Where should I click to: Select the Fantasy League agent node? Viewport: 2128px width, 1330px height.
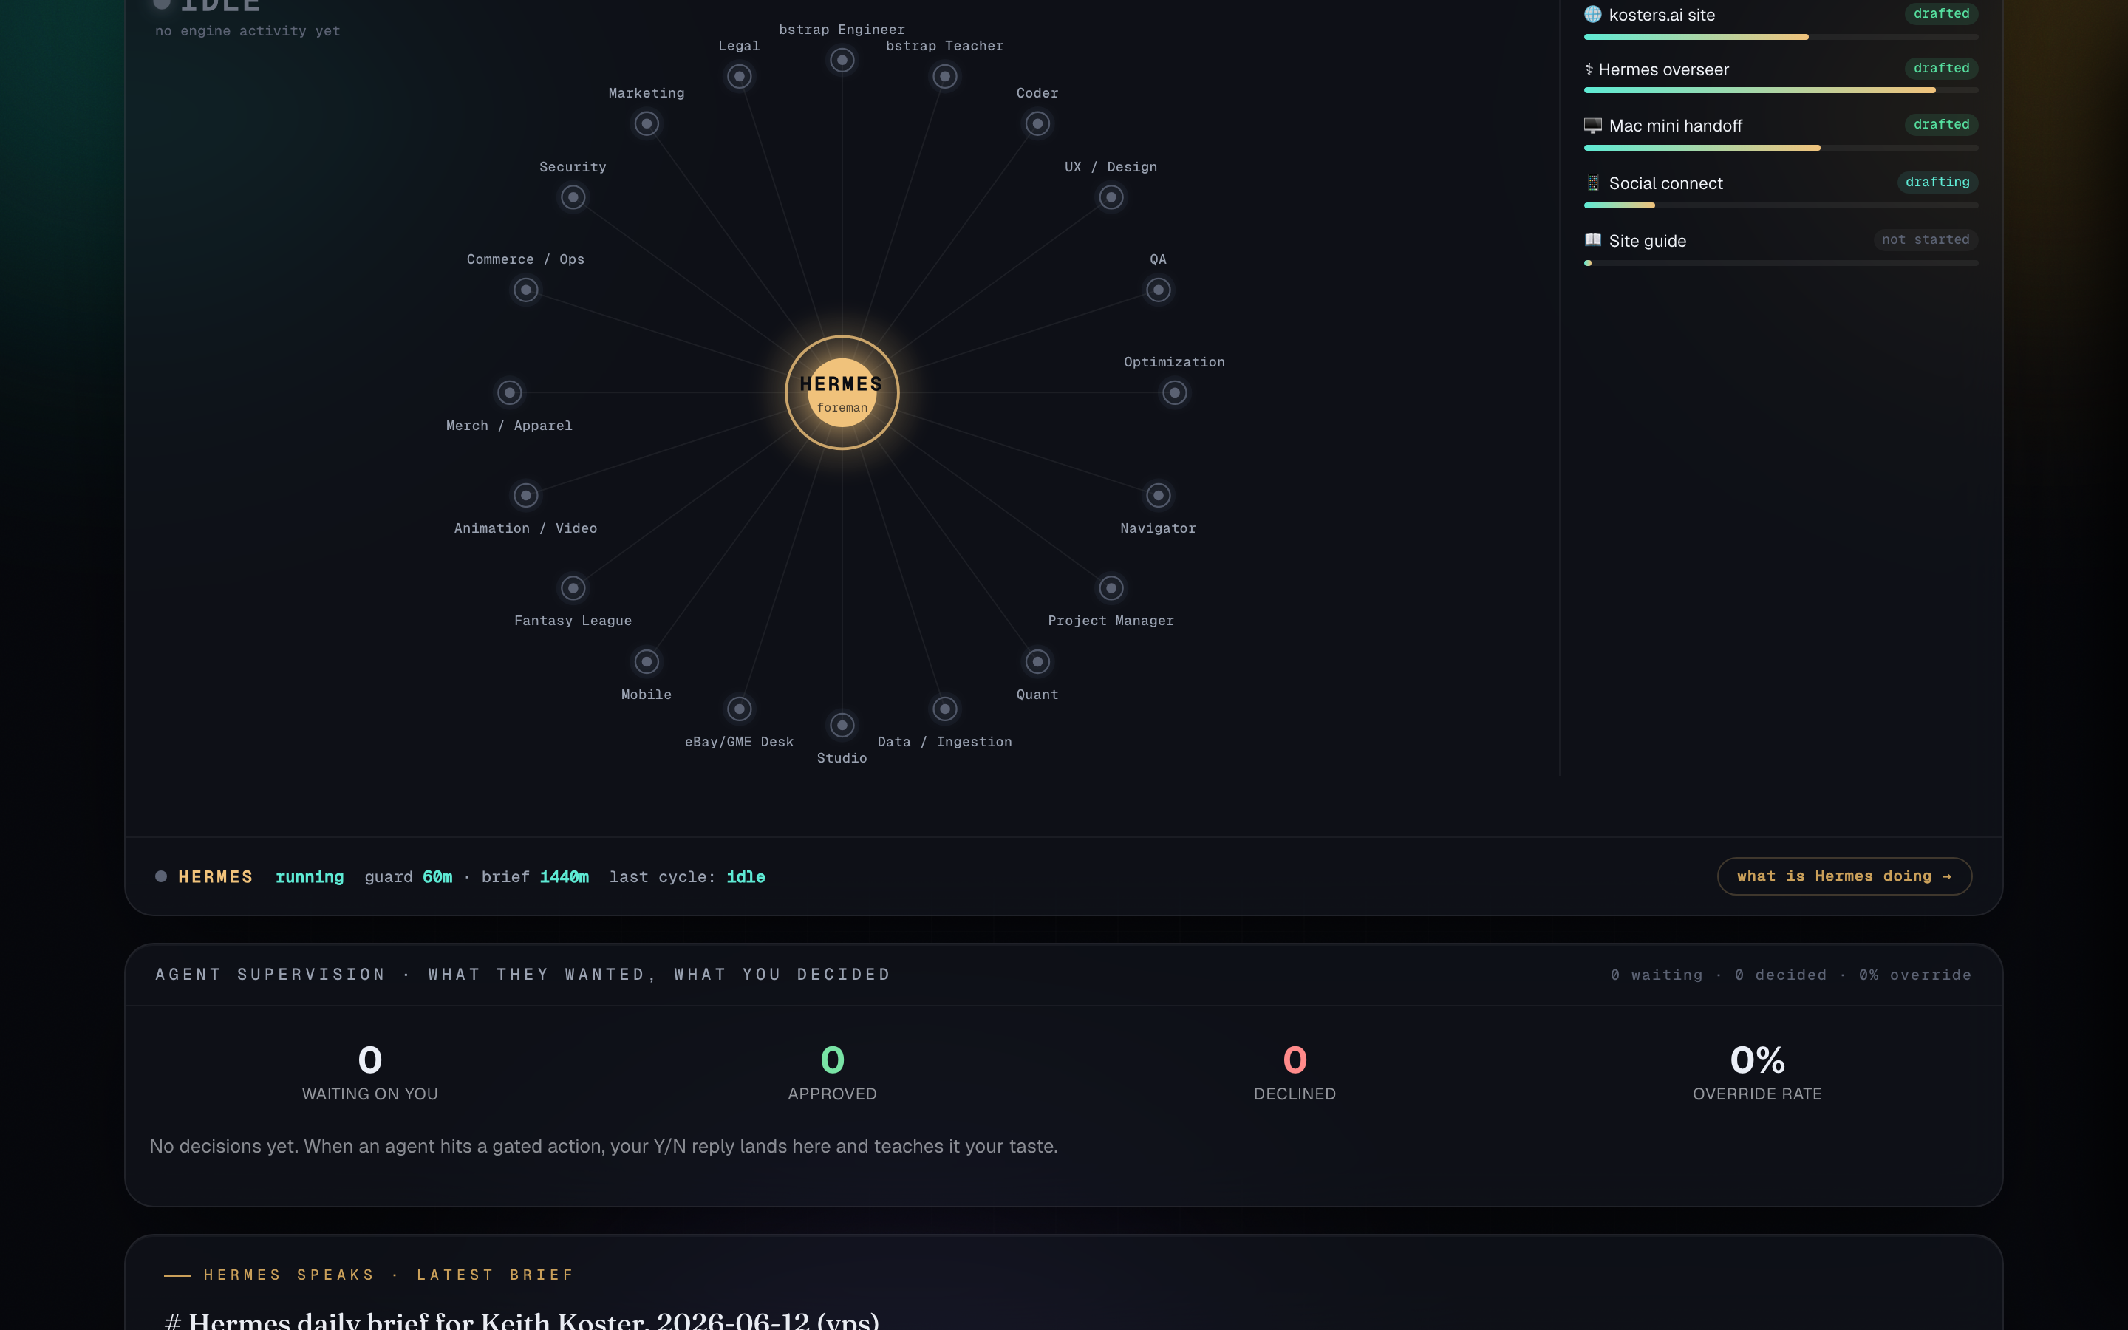(573, 587)
